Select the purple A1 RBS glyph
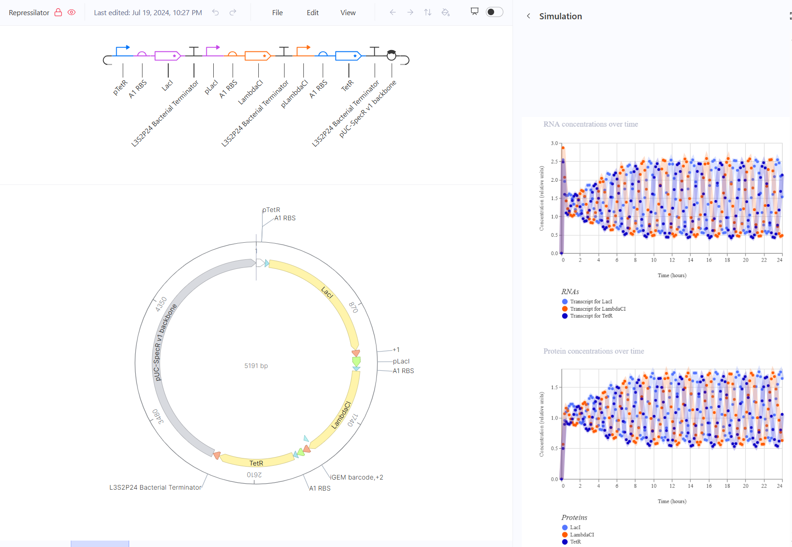 pyautogui.click(x=142, y=54)
